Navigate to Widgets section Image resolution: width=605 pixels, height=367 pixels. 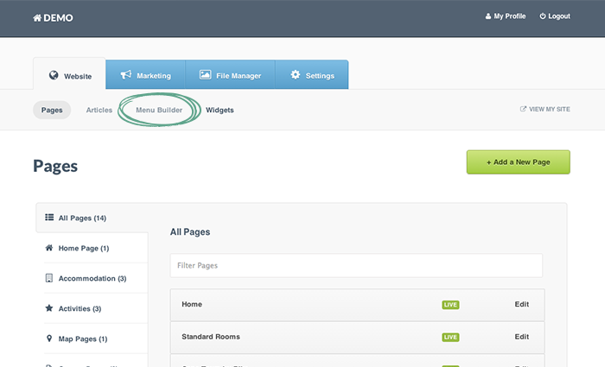tap(220, 111)
